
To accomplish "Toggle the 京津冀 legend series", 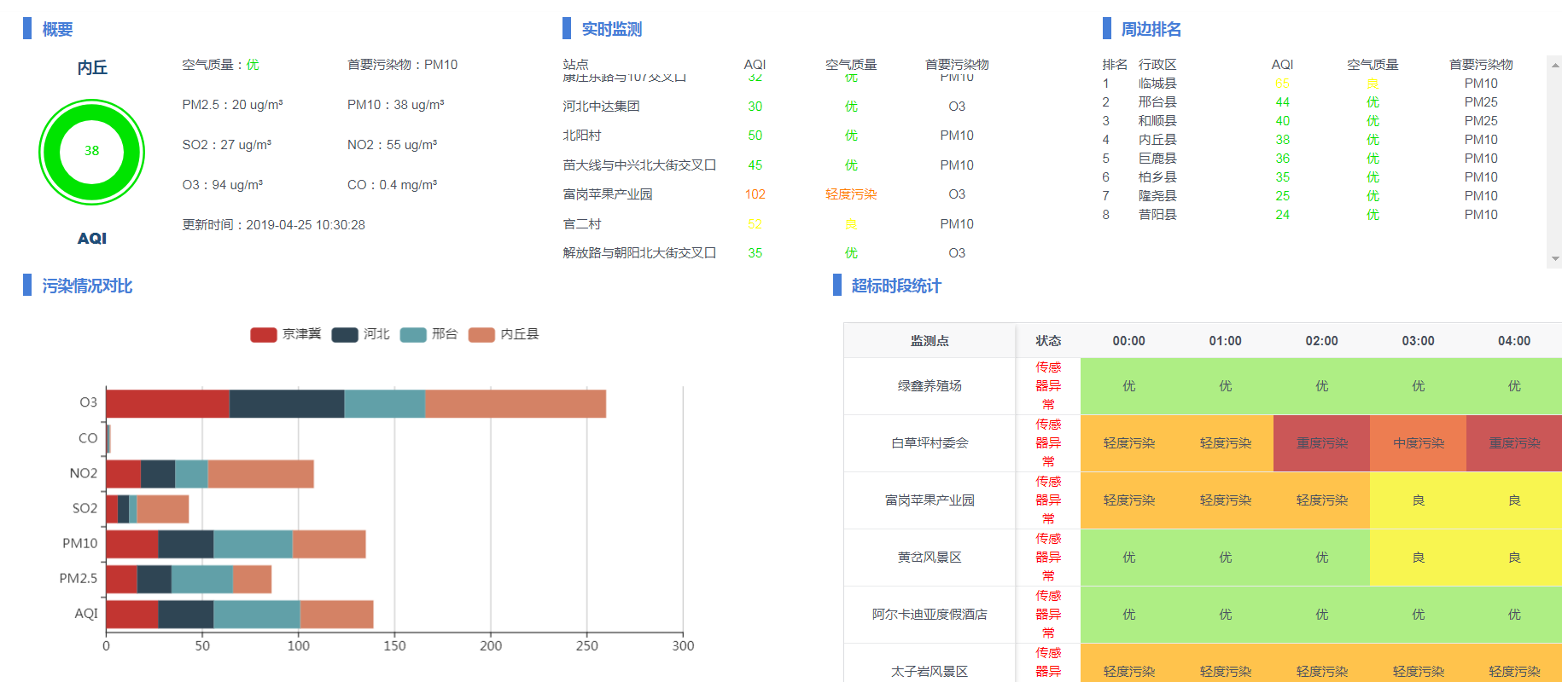I will pos(285,334).
